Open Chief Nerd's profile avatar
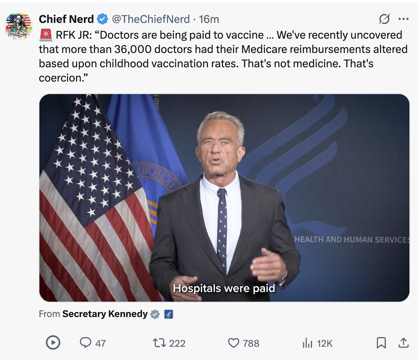The image size is (418, 360). pos(19,26)
